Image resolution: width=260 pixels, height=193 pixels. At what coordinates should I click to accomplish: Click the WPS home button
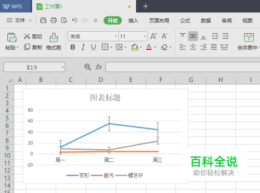point(16,6)
